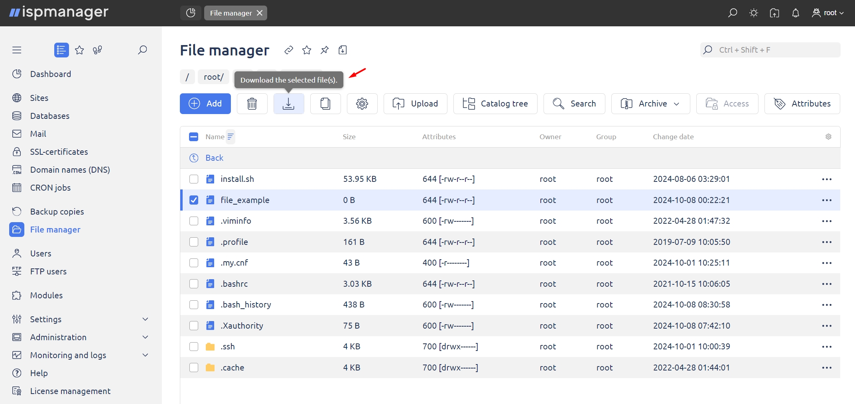
Task: Open License management in sidebar
Action: point(70,391)
